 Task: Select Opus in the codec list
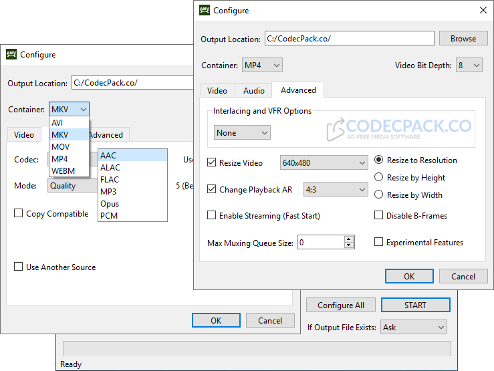pyautogui.click(x=132, y=203)
